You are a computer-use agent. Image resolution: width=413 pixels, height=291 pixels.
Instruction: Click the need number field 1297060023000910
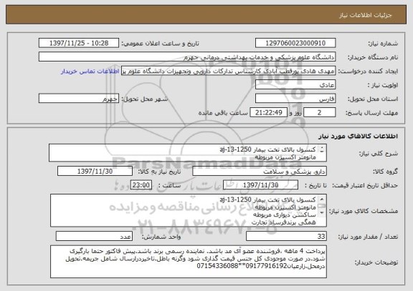click(x=295, y=43)
